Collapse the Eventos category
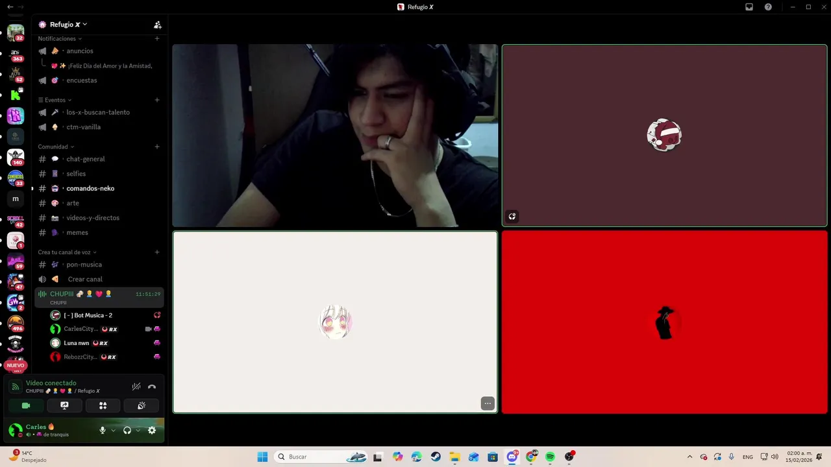The image size is (831, 467). point(55,100)
